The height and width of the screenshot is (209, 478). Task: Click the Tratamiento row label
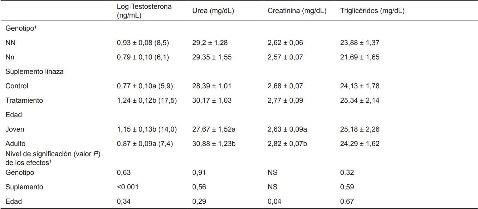24,100
